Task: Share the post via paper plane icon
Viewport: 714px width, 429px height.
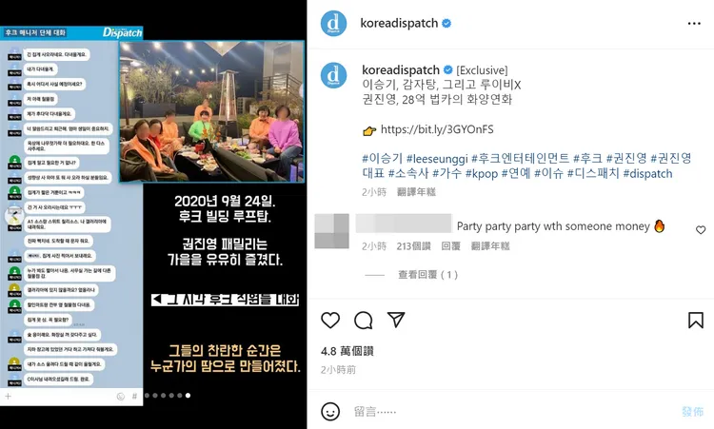Action: coord(396,320)
